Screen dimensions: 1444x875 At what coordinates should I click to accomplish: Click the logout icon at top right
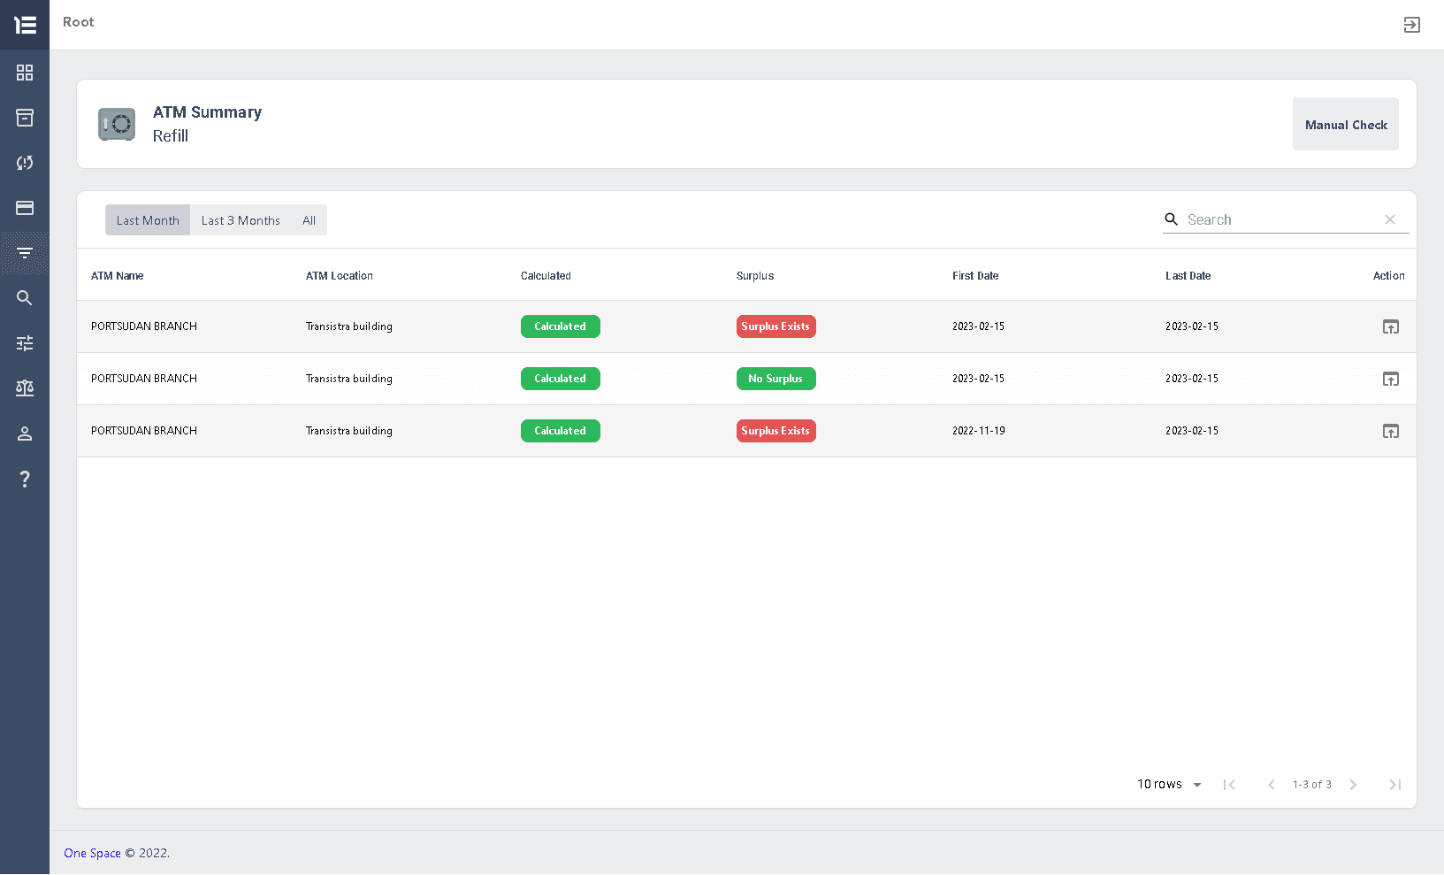1412,25
